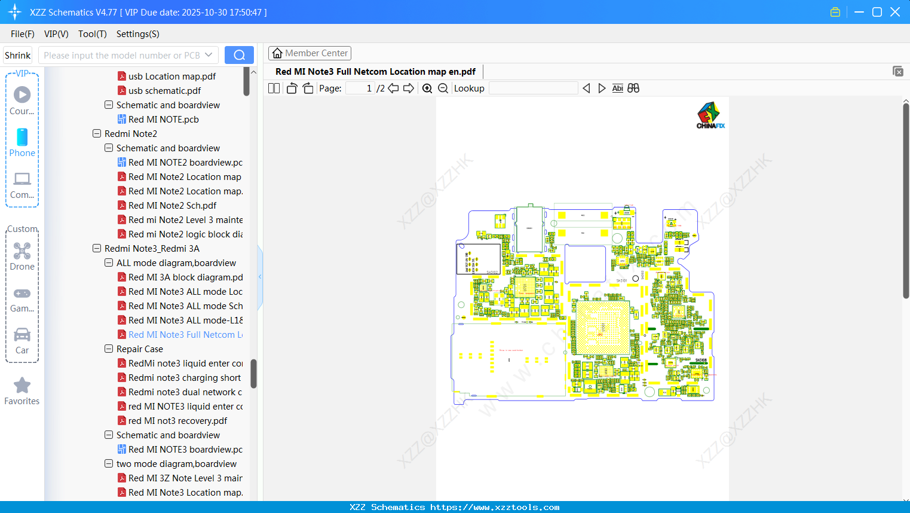Collapse the left panel with splitter arrow
This screenshot has width=910, height=513.
click(x=260, y=277)
